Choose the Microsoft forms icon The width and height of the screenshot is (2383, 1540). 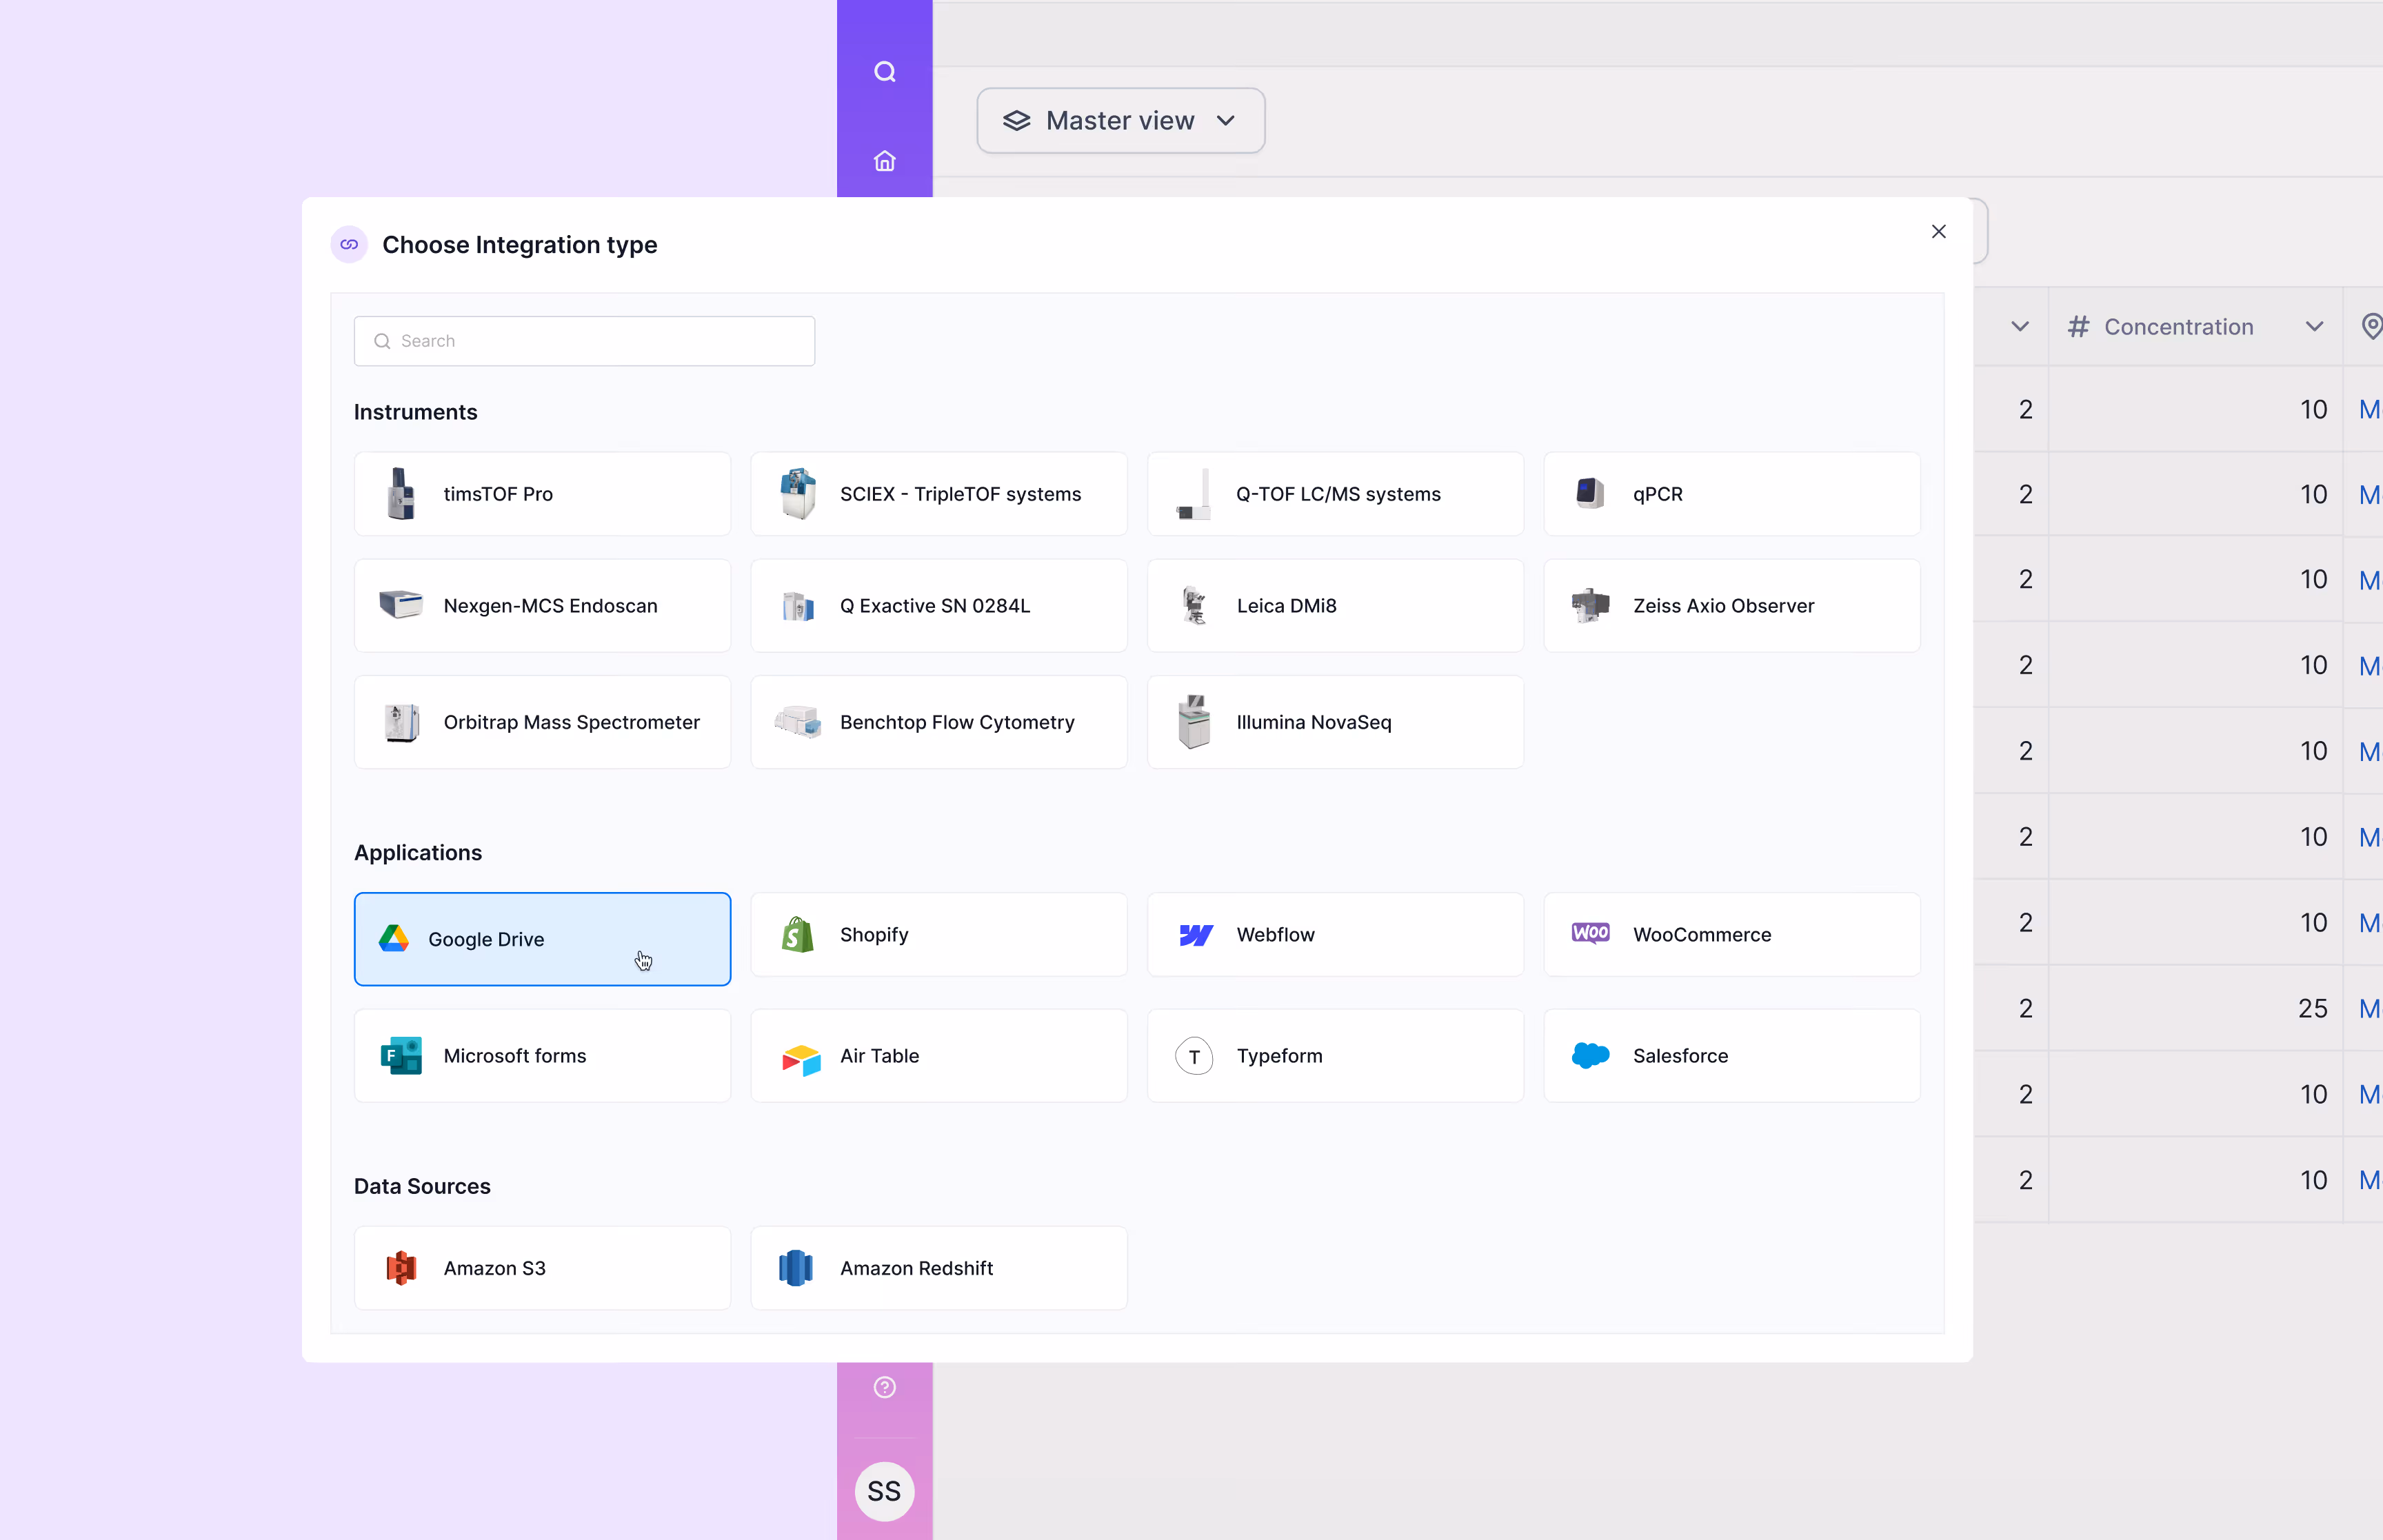[x=401, y=1056]
